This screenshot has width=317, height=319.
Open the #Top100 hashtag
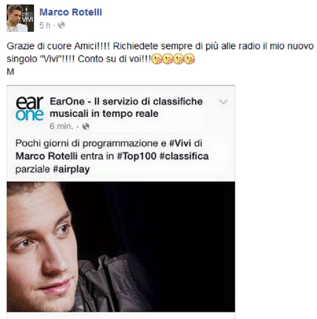[x=137, y=156]
